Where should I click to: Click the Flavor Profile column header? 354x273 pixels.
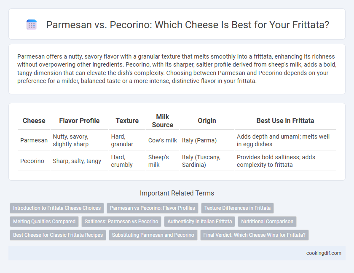(x=79, y=121)
